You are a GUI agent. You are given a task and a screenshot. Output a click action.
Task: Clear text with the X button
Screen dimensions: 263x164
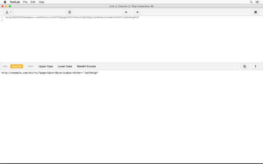(x=255, y=12)
